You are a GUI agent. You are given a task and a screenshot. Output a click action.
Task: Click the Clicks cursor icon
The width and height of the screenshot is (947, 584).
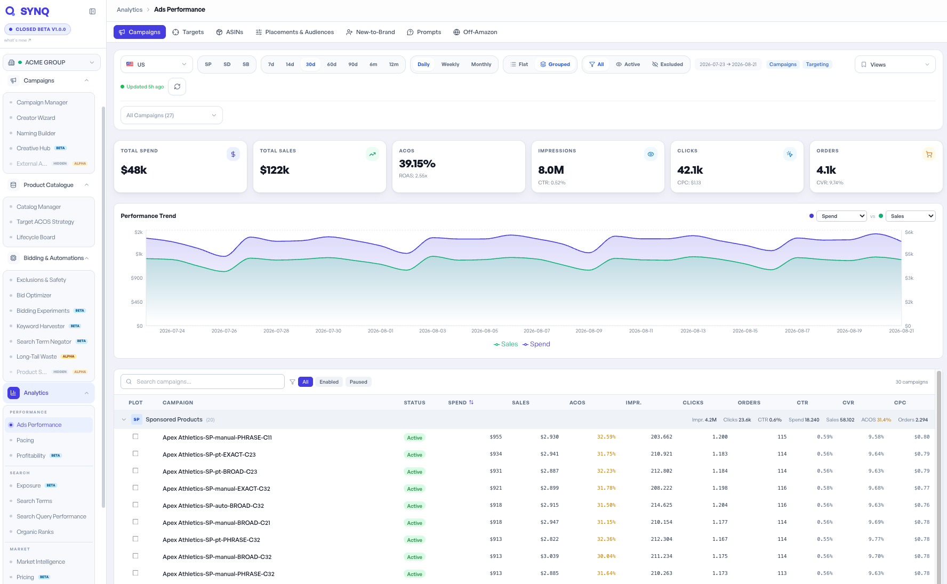(x=790, y=154)
